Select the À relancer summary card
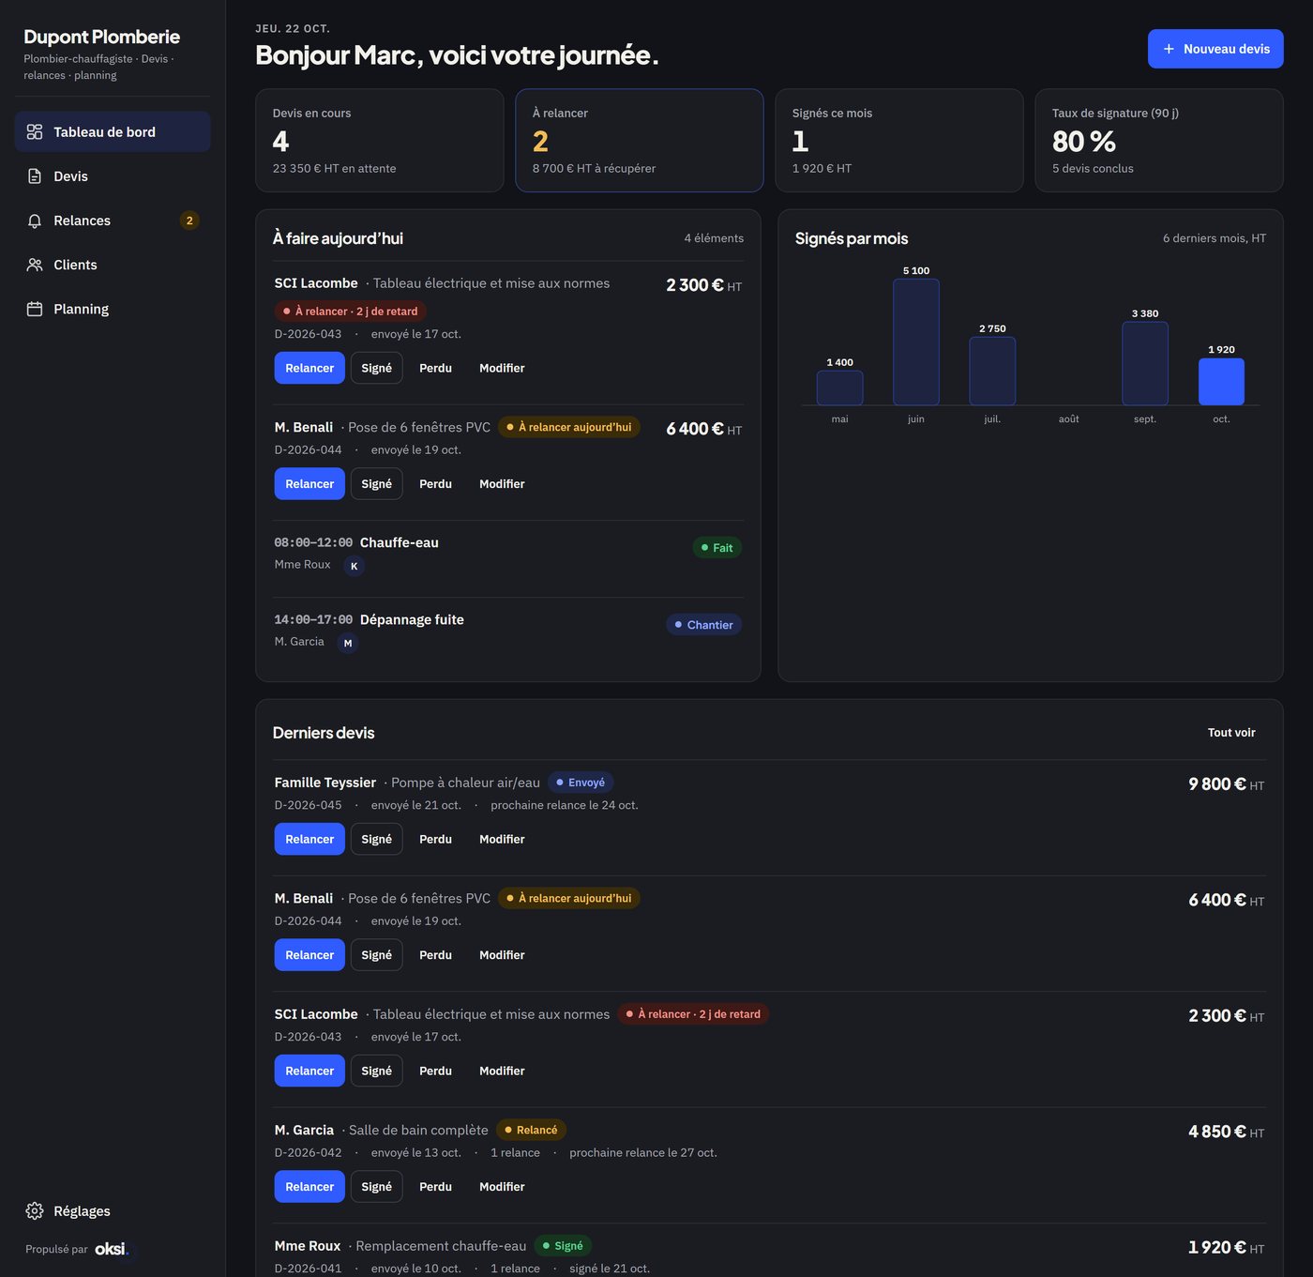Viewport: 1313px width, 1277px height. pyautogui.click(x=640, y=141)
